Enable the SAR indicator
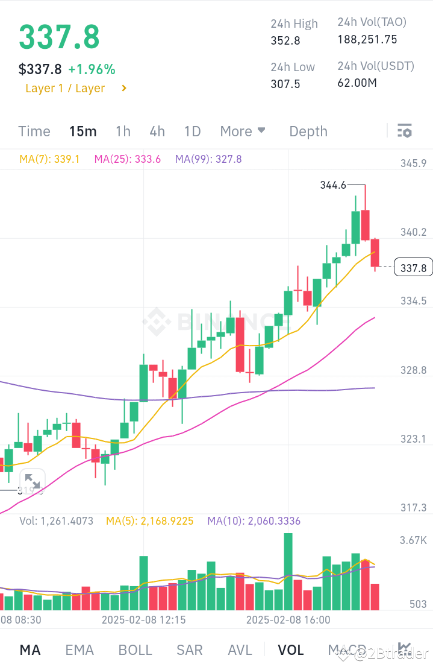This screenshot has height=667, width=433. [x=190, y=650]
